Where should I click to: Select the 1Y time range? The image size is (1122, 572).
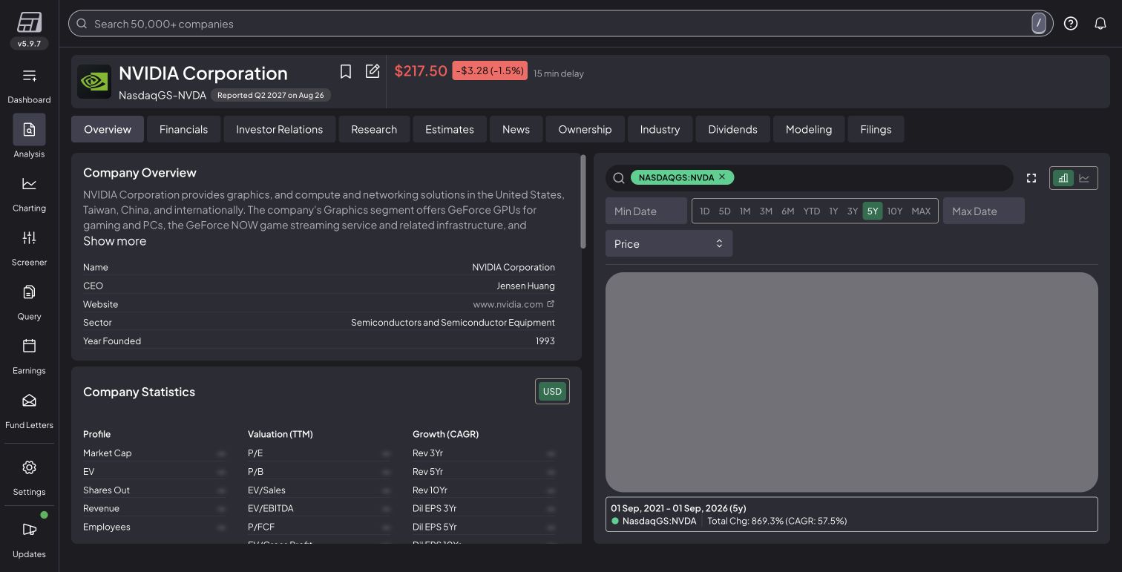click(833, 211)
